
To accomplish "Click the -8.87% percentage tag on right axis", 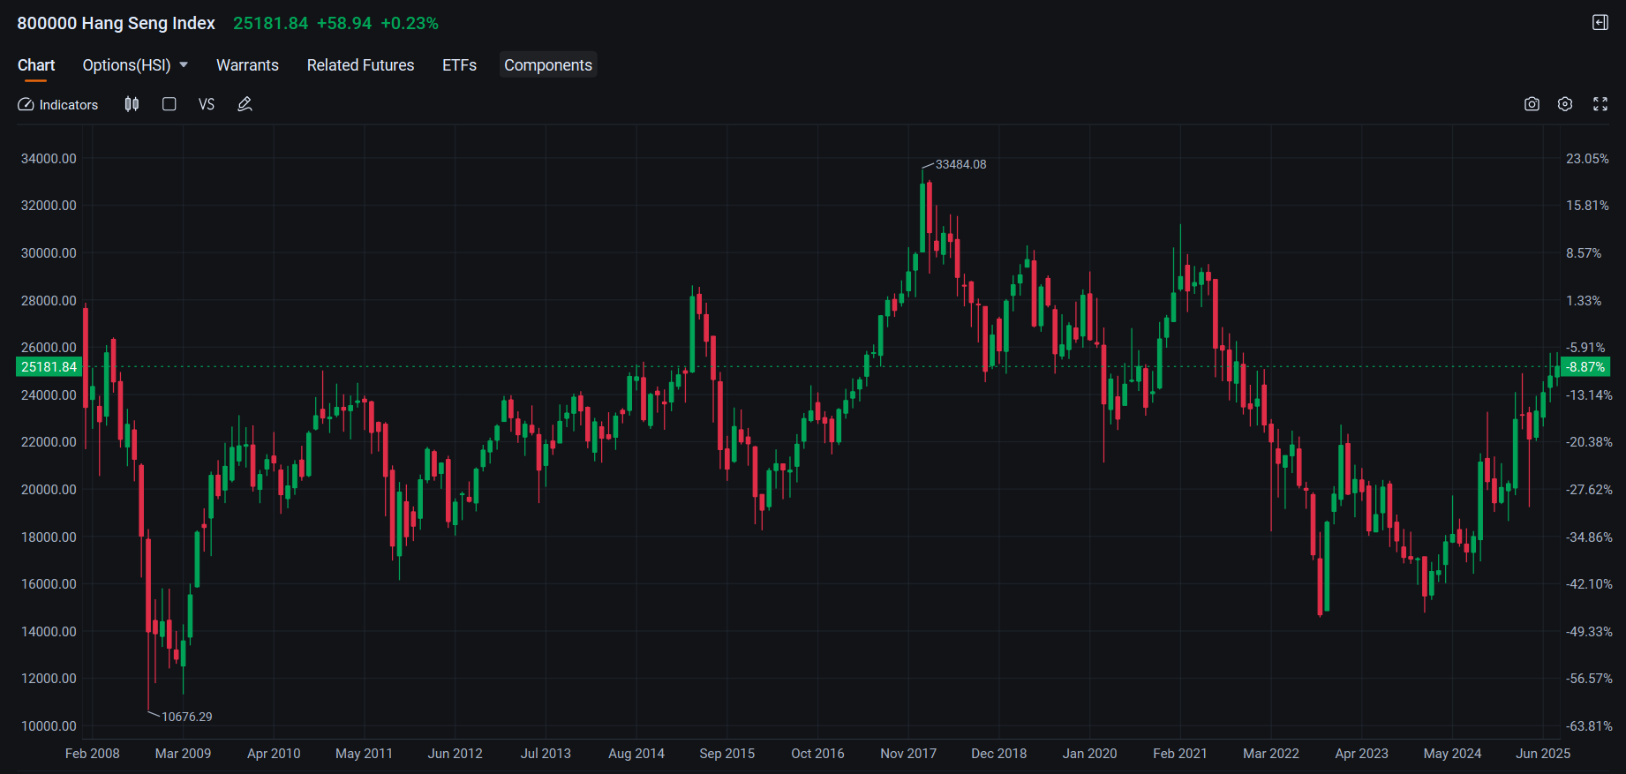I will coord(1585,367).
